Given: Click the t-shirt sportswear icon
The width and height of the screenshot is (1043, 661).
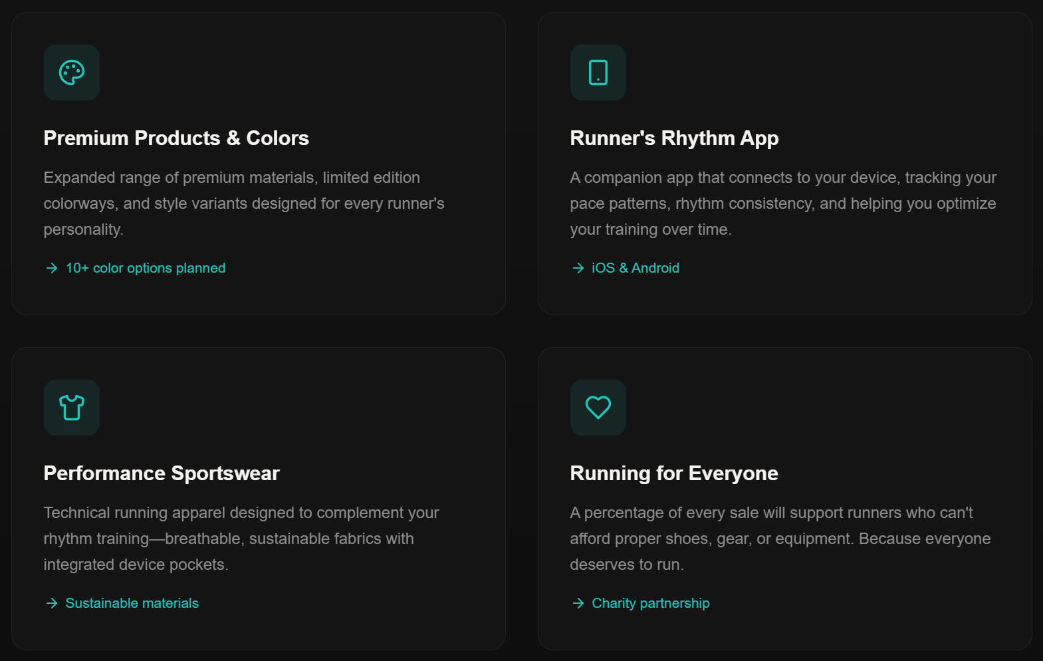Looking at the screenshot, I should tap(72, 408).
